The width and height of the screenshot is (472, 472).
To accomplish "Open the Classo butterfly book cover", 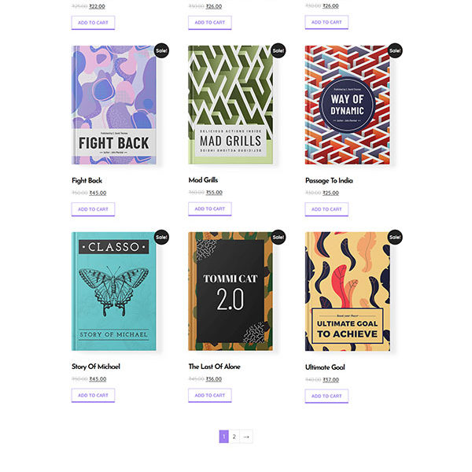I will pyautogui.click(x=114, y=291).
